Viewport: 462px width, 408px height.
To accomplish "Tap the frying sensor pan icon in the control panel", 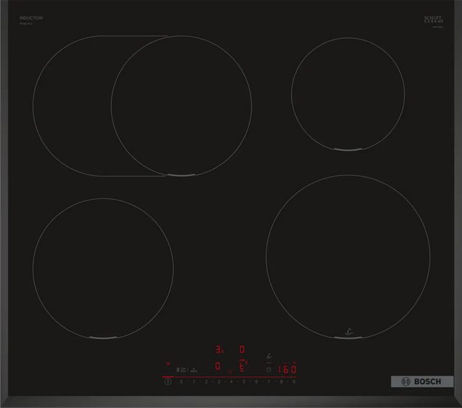I will [269, 355].
